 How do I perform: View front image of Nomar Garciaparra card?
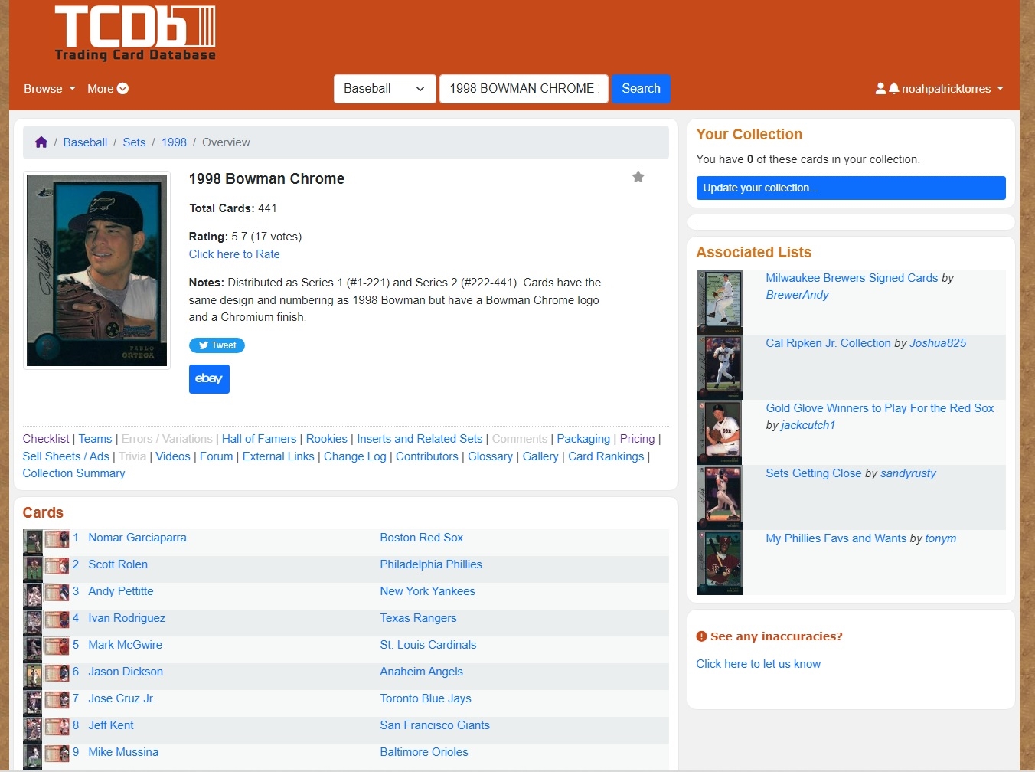[x=33, y=542]
